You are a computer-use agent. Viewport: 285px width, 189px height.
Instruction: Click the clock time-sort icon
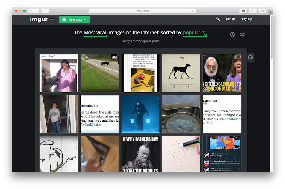[x=232, y=34]
